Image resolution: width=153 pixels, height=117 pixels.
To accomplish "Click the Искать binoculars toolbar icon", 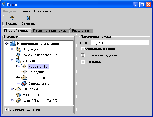I will (x=12, y=18).
